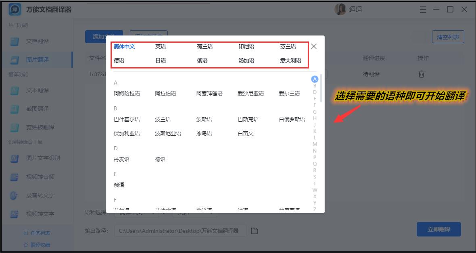Launch 截图翻译 screenshot translation
476x253 pixels.
click(x=37, y=108)
